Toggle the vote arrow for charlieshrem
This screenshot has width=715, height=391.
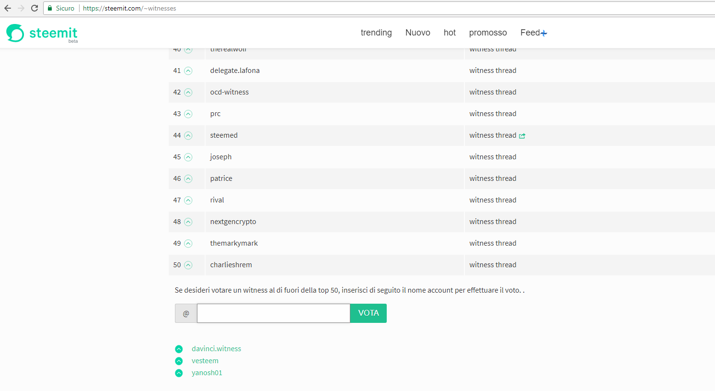click(x=188, y=265)
